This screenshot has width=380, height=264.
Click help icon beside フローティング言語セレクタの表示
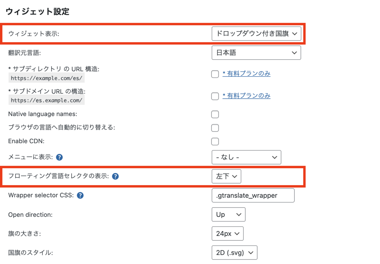(115, 176)
